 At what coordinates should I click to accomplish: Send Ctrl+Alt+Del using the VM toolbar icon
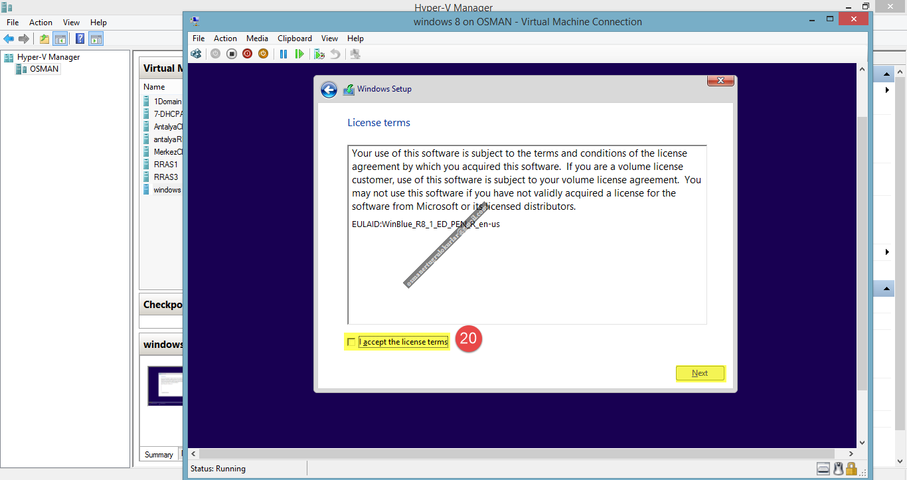[196, 54]
